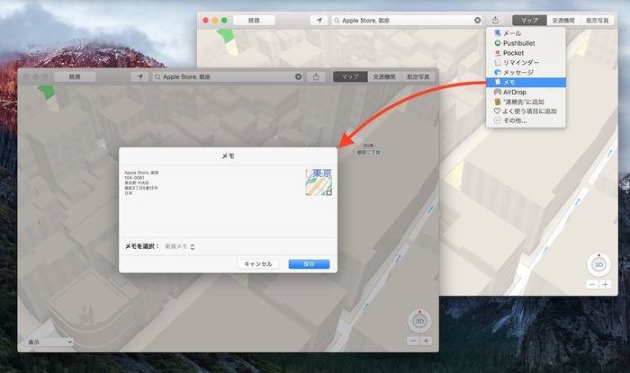
Task: Click share icon in front Maps window toolbar
Action: pyautogui.click(x=316, y=76)
